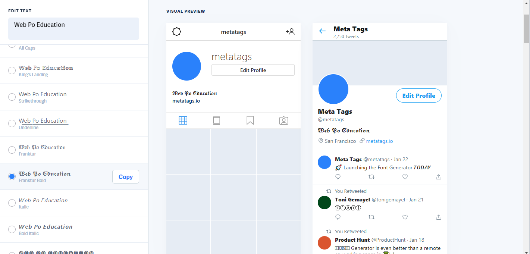Click the add person icon in Instagram preview

tap(290, 32)
